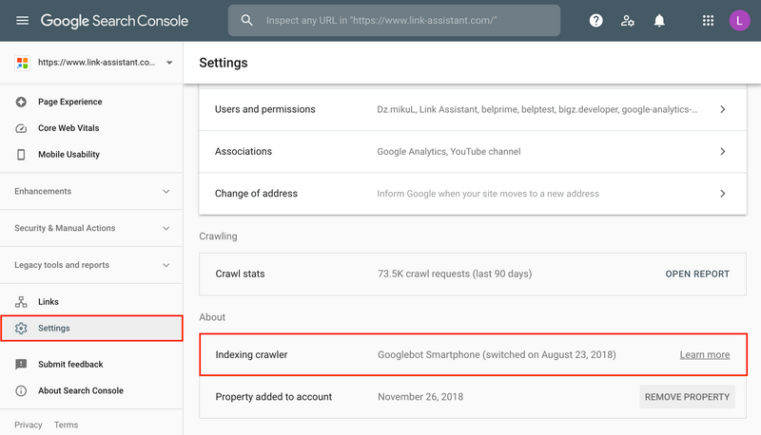Click the Core Web Vitals gauge icon
Image resolution: width=761 pixels, height=435 pixels.
pyautogui.click(x=21, y=128)
